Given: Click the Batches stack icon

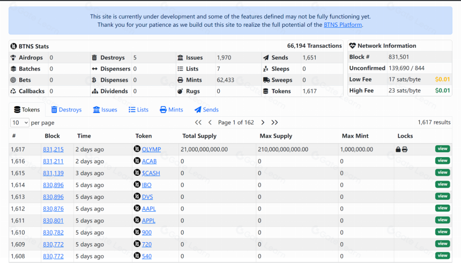Looking at the screenshot, I should pos(13,69).
